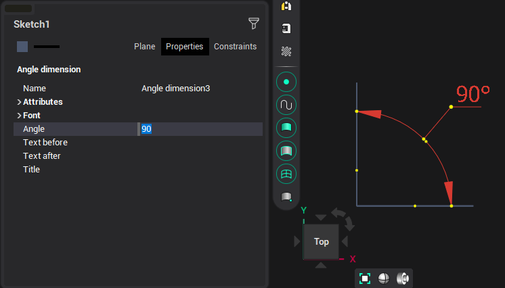505x288 pixels.
Task: Click the green filled surface tool icon
Action: [286, 127]
